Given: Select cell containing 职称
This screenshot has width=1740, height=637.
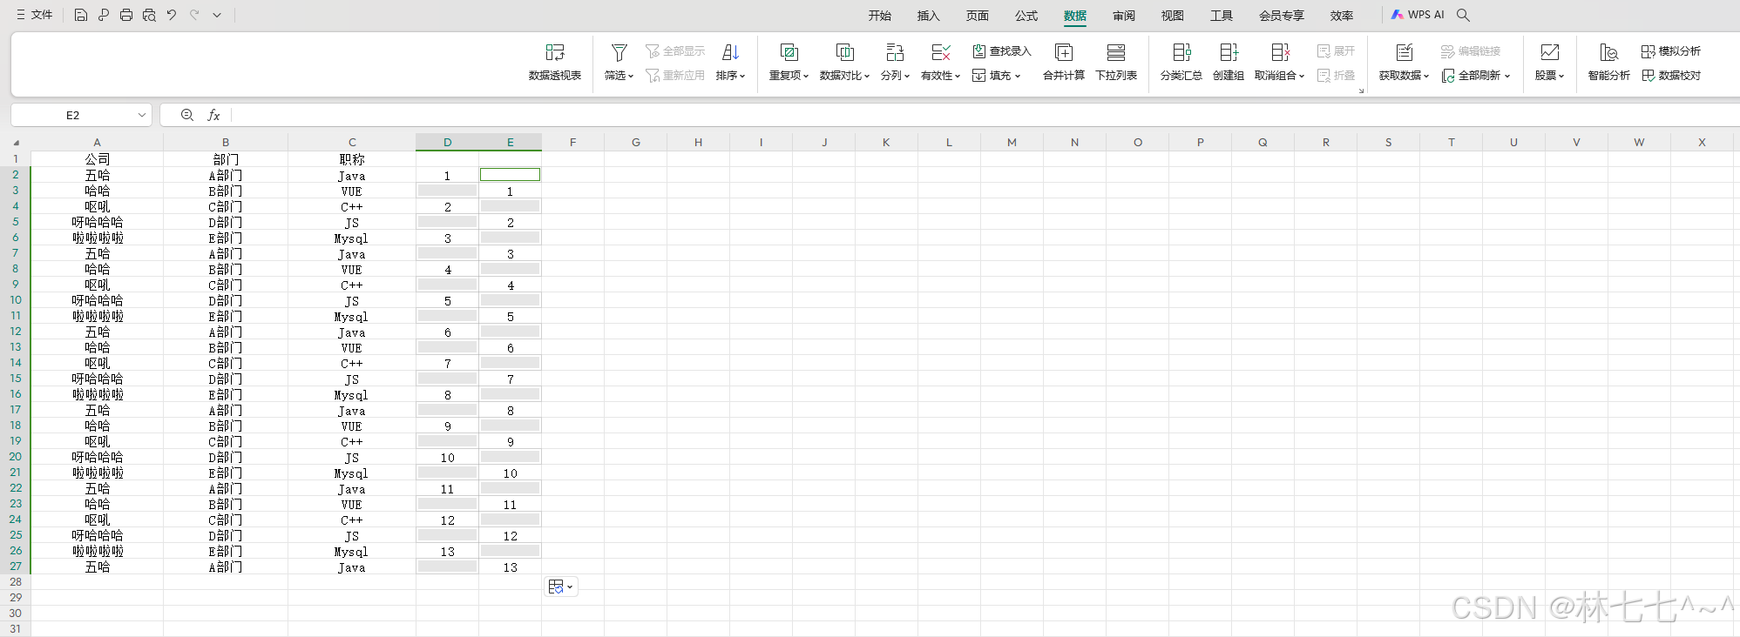Looking at the screenshot, I should click(x=352, y=159).
